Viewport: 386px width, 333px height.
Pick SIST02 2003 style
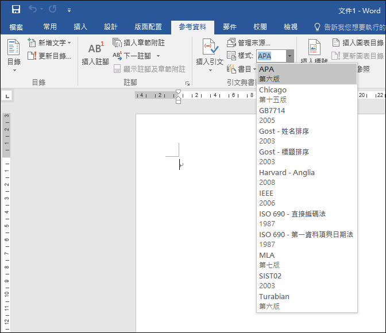click(307, 281)
